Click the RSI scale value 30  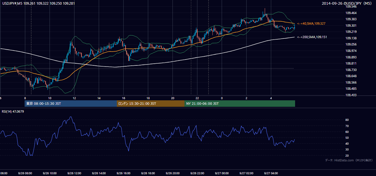[347, 150]
